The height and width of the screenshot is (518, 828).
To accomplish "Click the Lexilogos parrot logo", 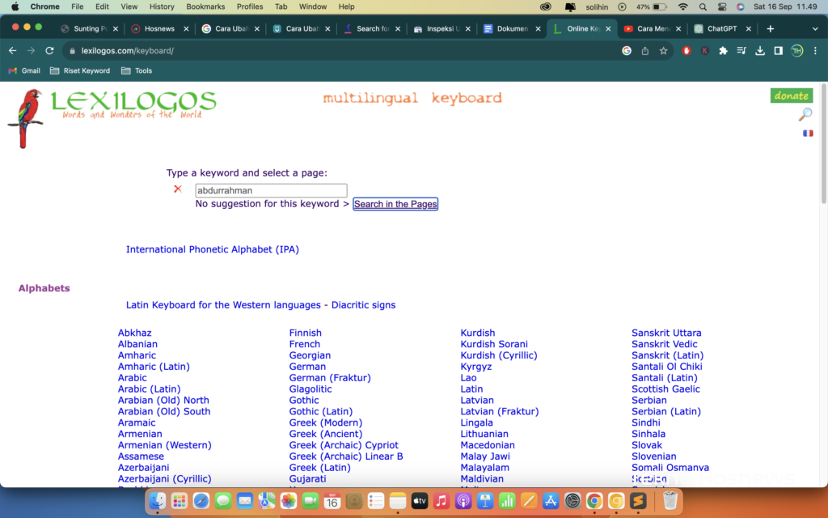I will coord(24,118).
